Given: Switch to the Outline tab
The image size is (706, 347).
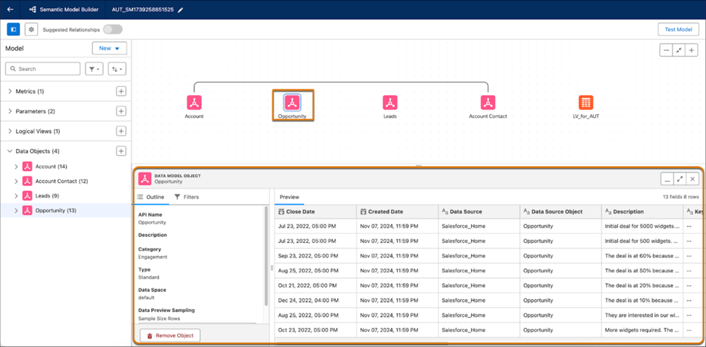Looking at the screenshot, I should pyautogui.click(x=150, y=197).
